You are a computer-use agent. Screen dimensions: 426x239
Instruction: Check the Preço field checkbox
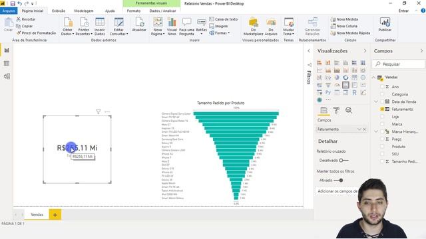[382, 139]
